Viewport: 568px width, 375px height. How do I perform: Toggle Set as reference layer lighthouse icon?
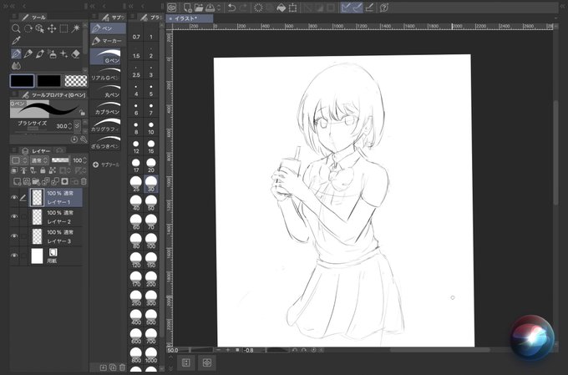(x=24, y=170)
